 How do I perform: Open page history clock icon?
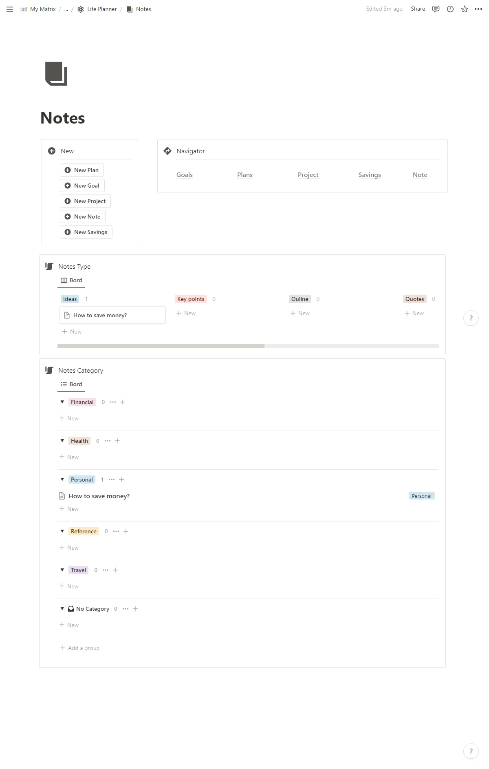point(450,9)
